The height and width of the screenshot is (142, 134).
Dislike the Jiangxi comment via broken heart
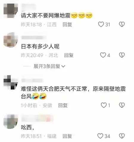[x=122, y=24]
